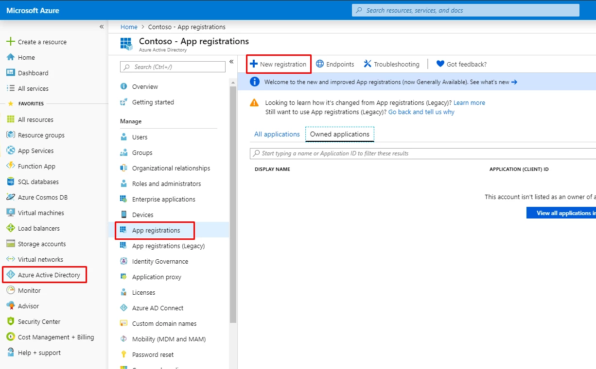596x369 pixels.
Task: Click the All services list icon
Action: (x=10, y=88)
